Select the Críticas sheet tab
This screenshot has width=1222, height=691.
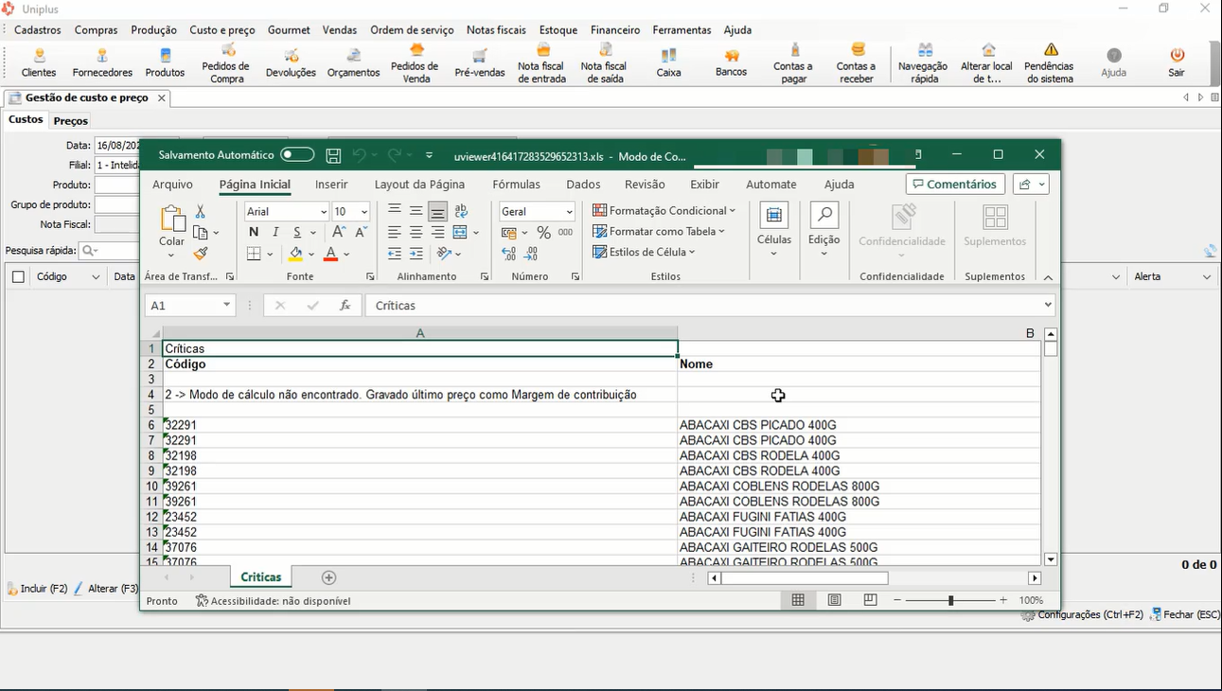click(261, 576)
